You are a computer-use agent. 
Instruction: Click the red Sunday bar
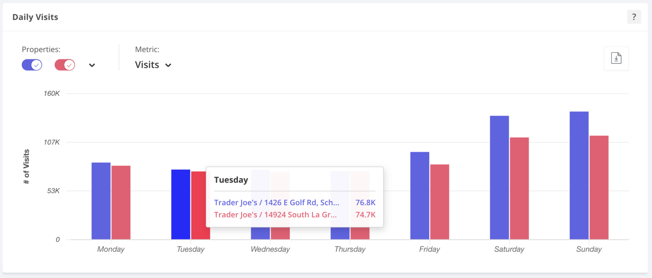599,187
